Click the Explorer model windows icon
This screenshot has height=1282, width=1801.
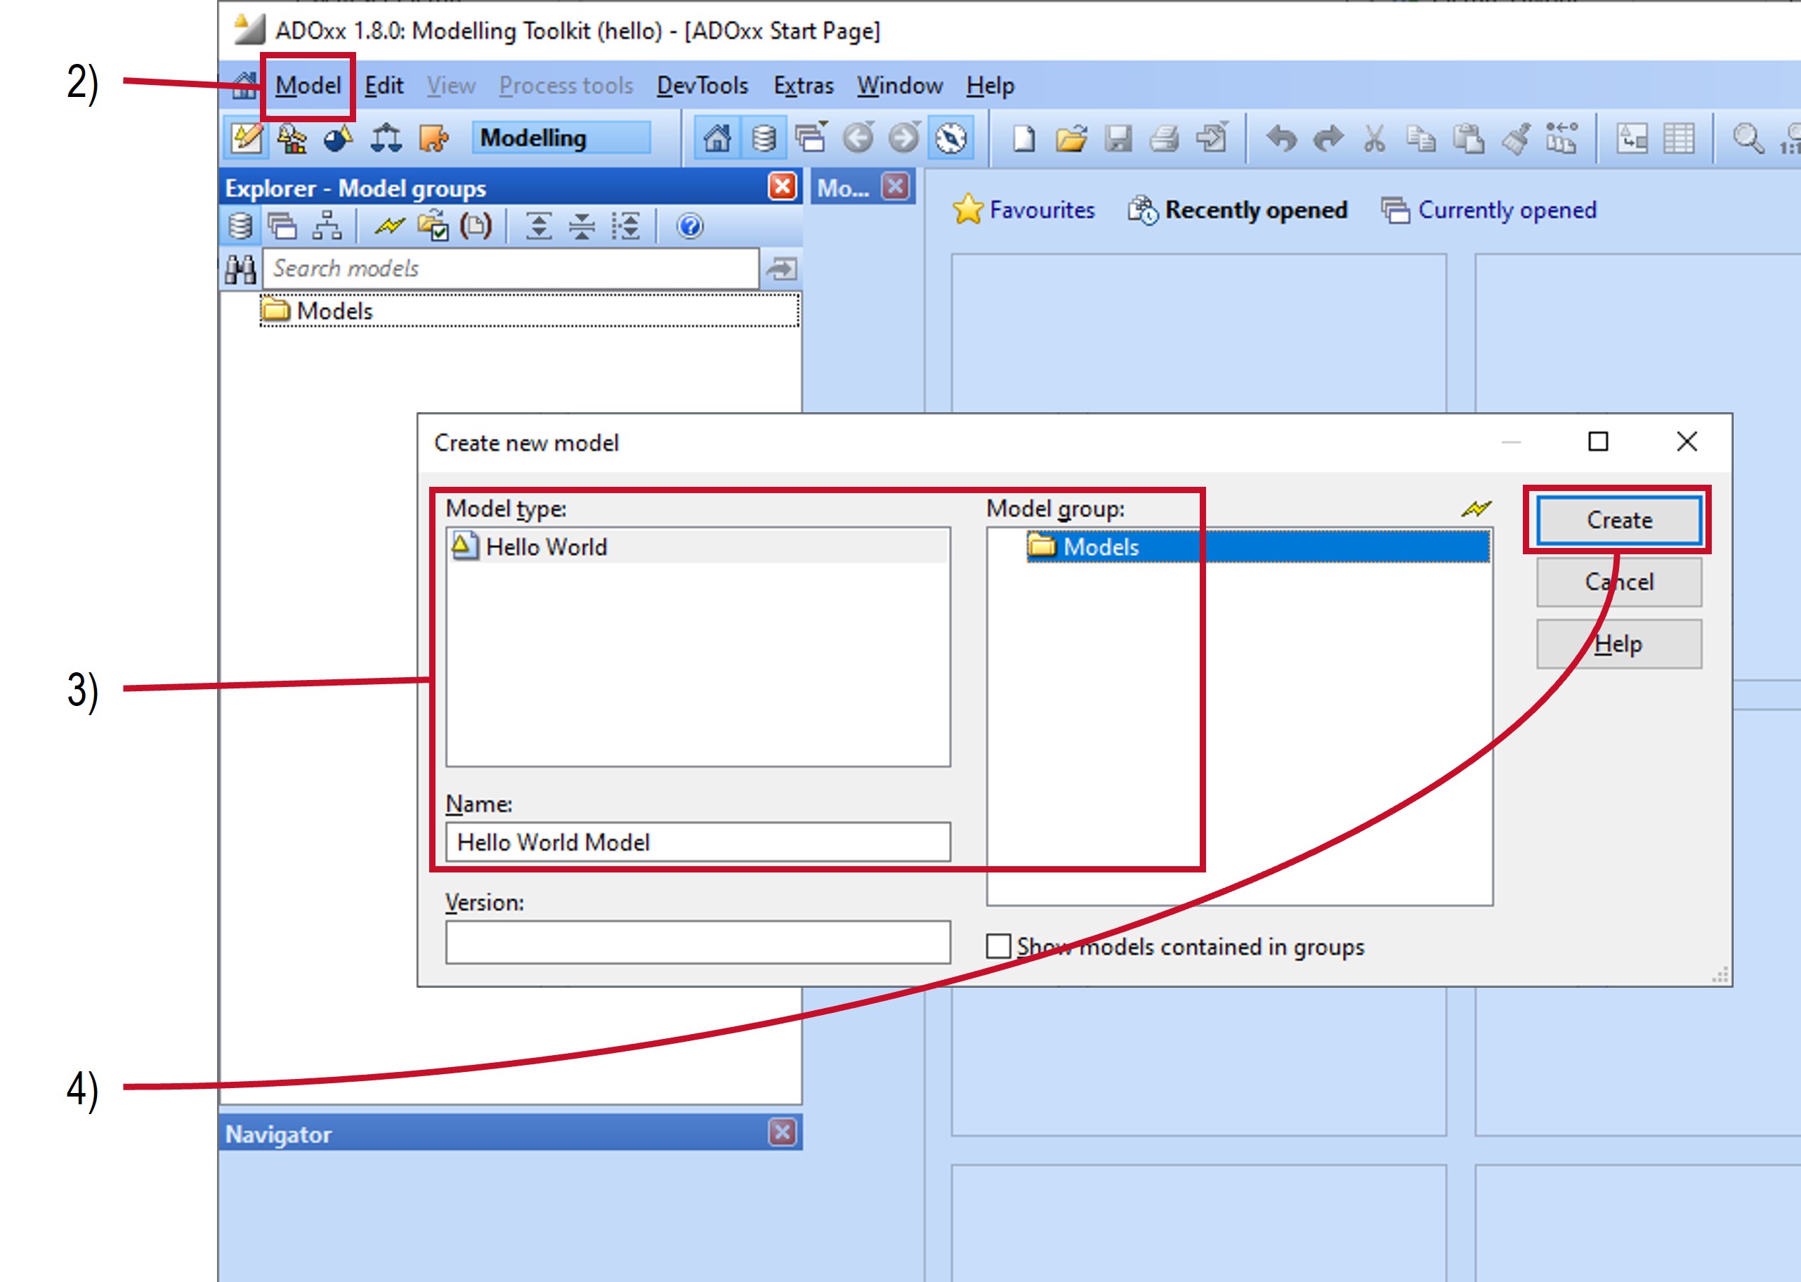coord(282,227)
